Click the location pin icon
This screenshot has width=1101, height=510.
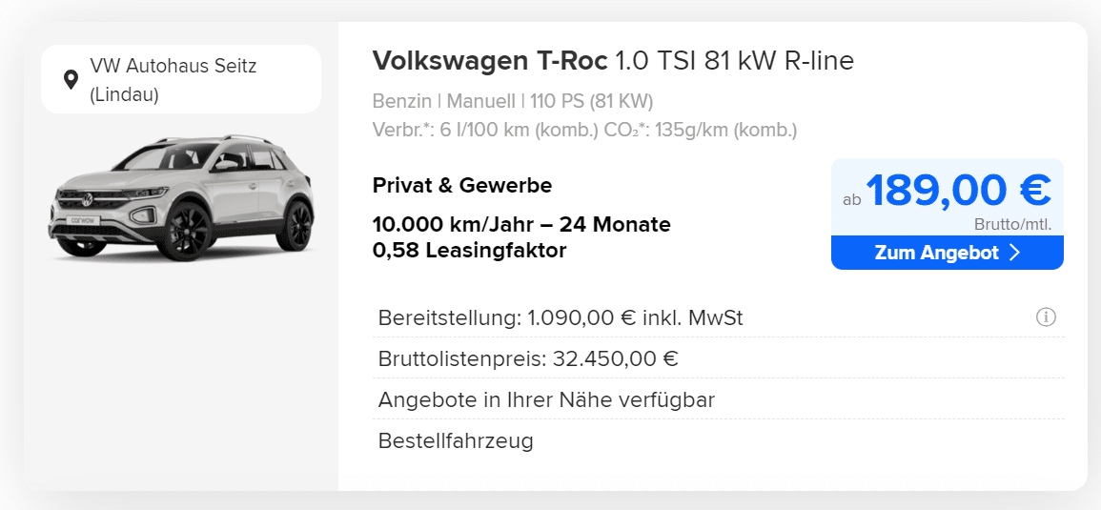71,79
